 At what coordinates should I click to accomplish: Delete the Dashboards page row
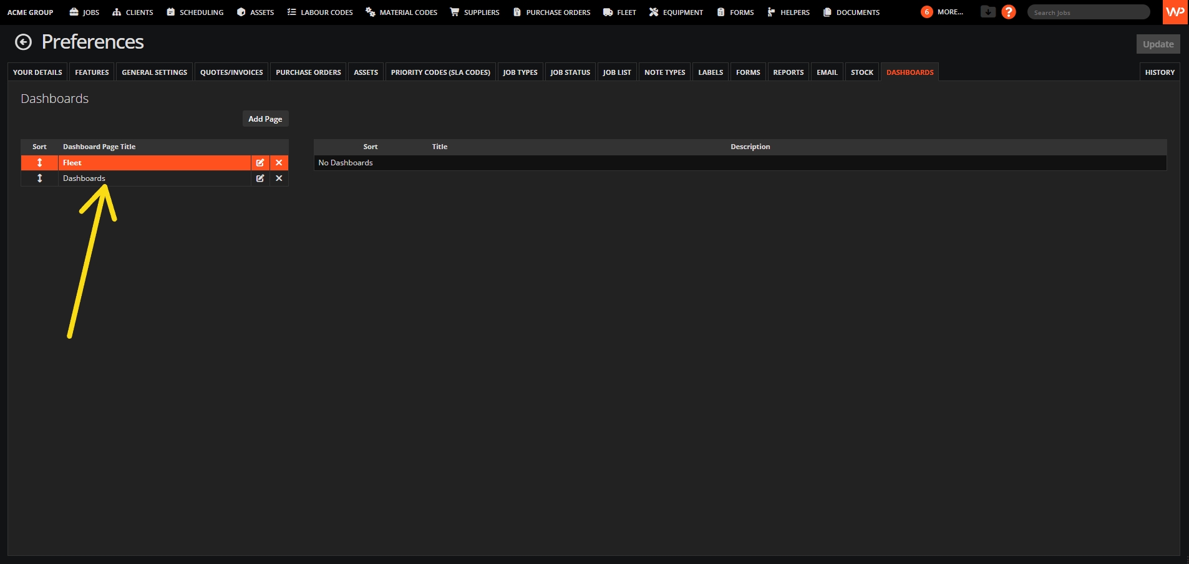279,178
